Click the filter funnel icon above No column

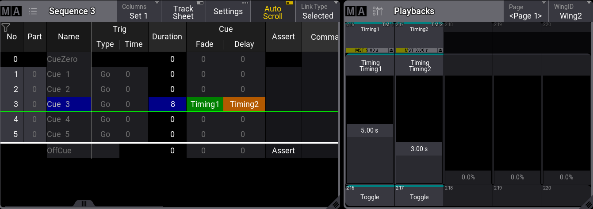(x=6, y=28)
